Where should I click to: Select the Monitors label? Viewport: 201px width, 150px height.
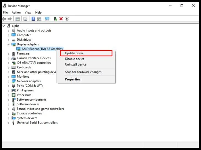click(x=23, y=76)
